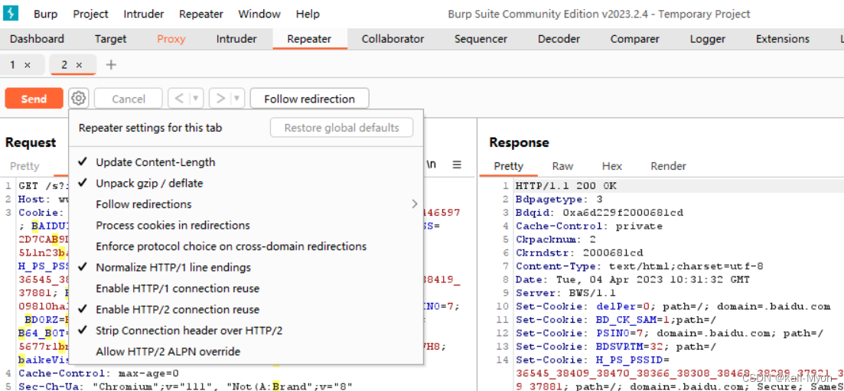This screenshot has width=844, height=391.
Task: Toggle Unpack gzip / deflate option
Action: pos(246,183)
